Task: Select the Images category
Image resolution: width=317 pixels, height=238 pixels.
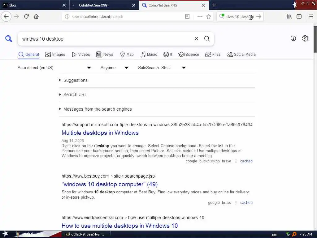Action: (x=55, y=55)
